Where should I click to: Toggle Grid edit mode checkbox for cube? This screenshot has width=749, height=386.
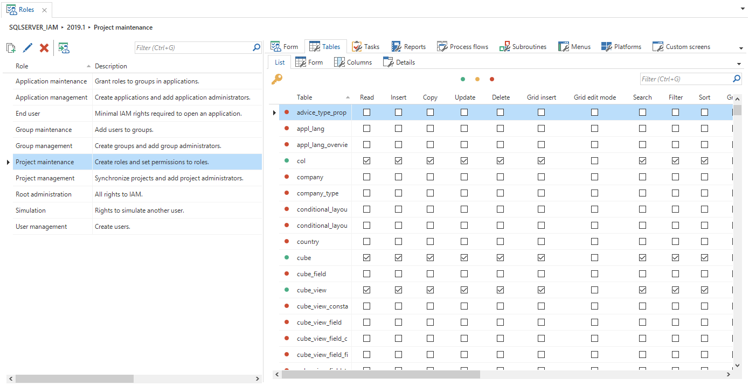[594, 258]
